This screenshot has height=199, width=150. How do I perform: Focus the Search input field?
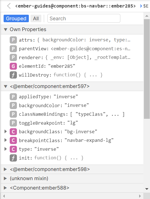click(84, 18)
